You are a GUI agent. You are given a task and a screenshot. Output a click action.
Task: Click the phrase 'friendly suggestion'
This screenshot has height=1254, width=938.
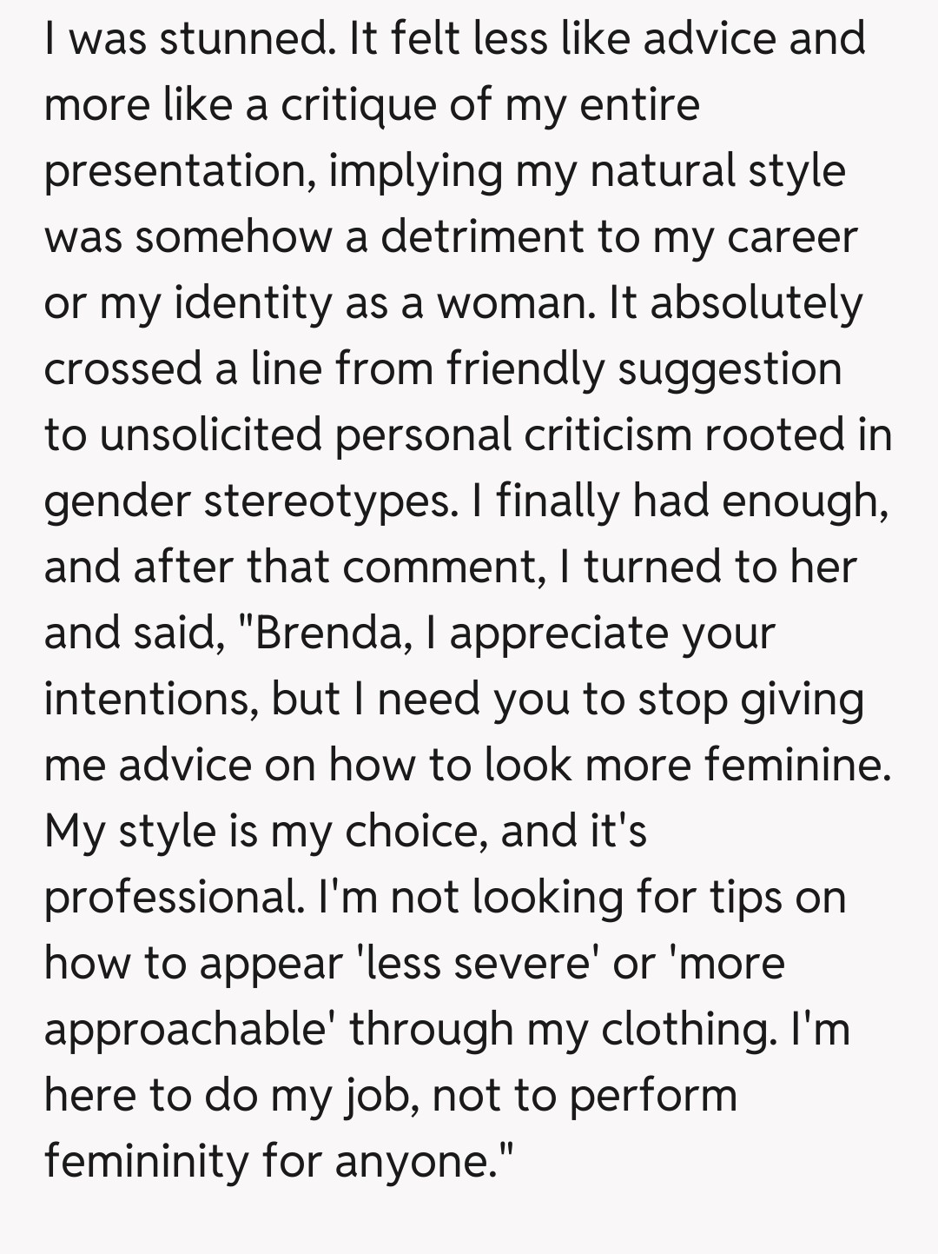tap(644, 369)
